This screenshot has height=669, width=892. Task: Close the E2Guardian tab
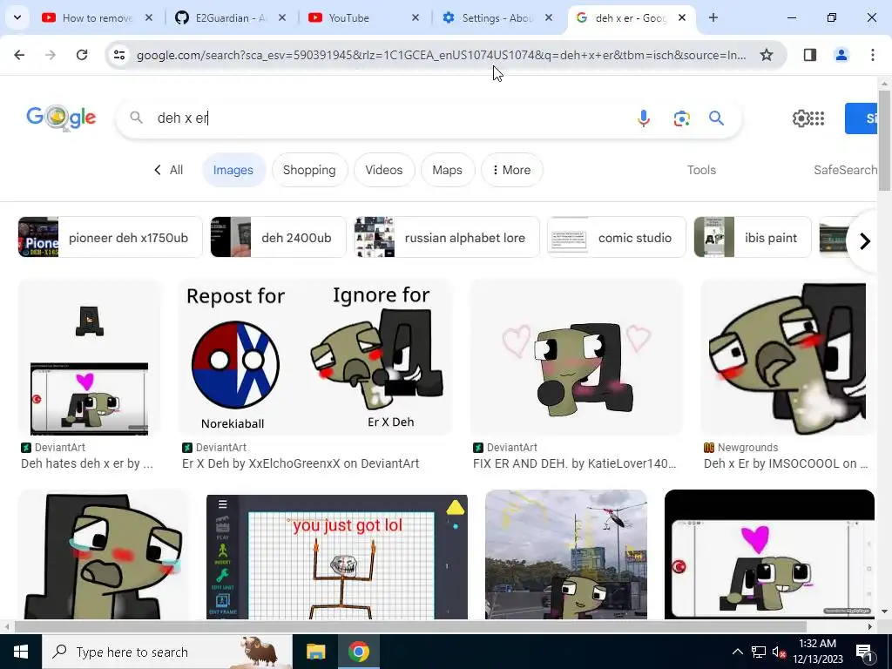point(282,17)
